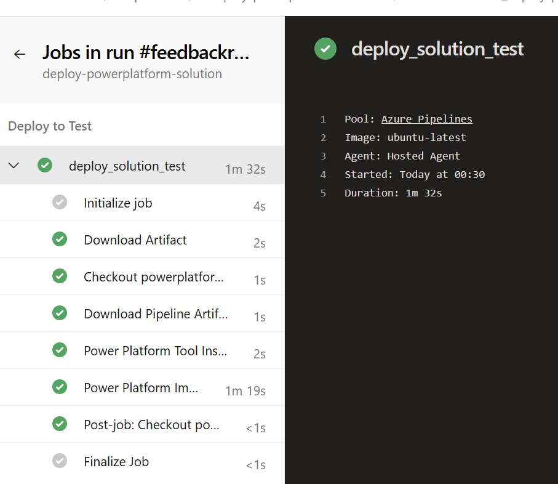The width and height of the screenshot is (558, 484).
Task: Click green success icon next to deploy_solution_test job
Action: point(45,166)
